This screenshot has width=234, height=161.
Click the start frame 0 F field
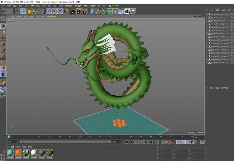(13, 142)
